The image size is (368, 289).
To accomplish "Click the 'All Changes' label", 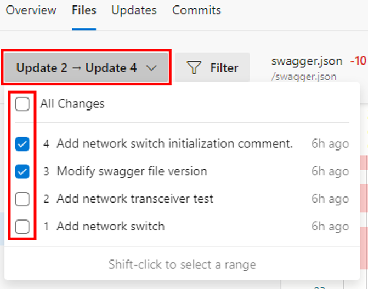I will [x=72, y=103].
